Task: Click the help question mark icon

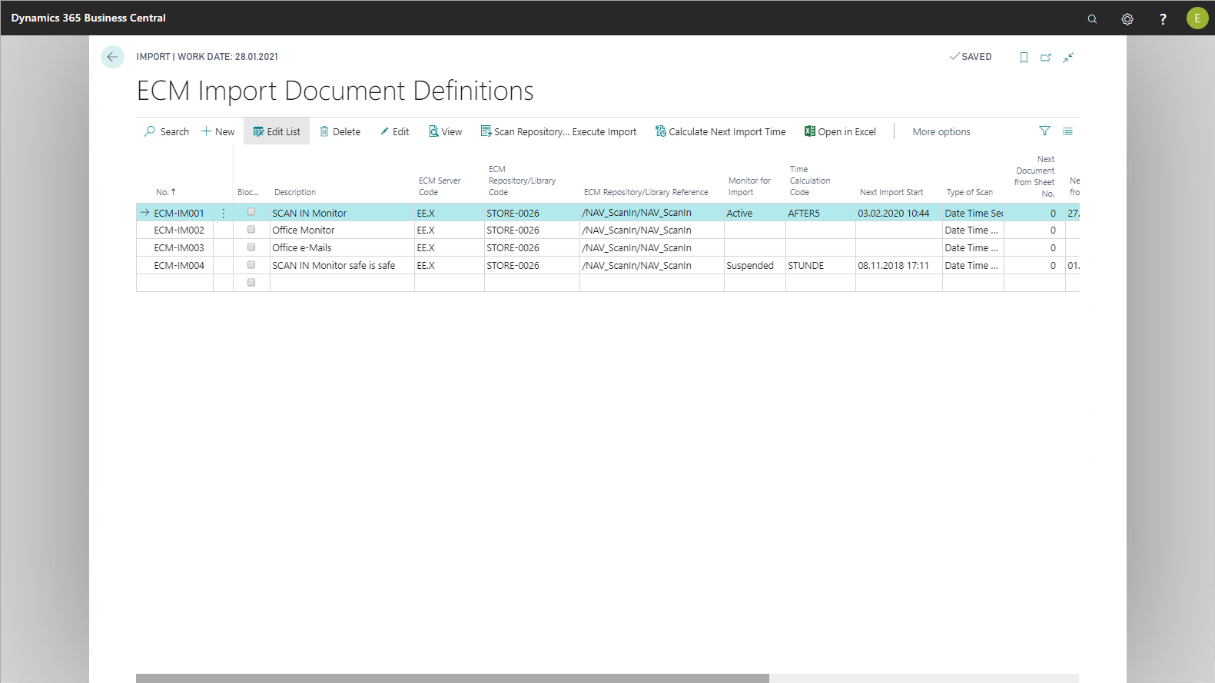Action: point(1163,18)
